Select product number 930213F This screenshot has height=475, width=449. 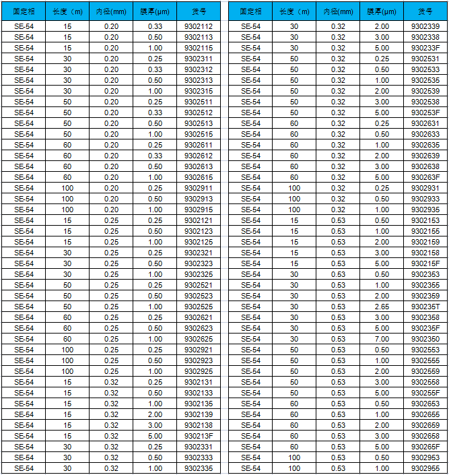pos(198,436)
